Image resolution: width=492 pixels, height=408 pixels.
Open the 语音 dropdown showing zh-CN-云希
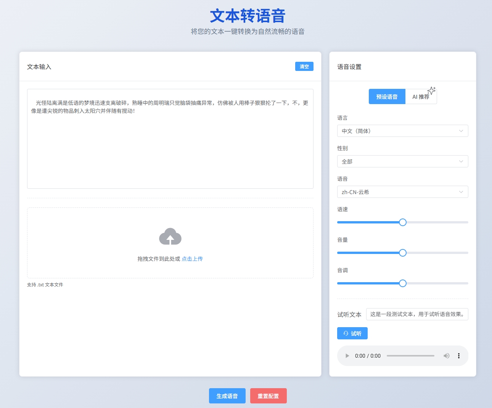tap(402, 192)
